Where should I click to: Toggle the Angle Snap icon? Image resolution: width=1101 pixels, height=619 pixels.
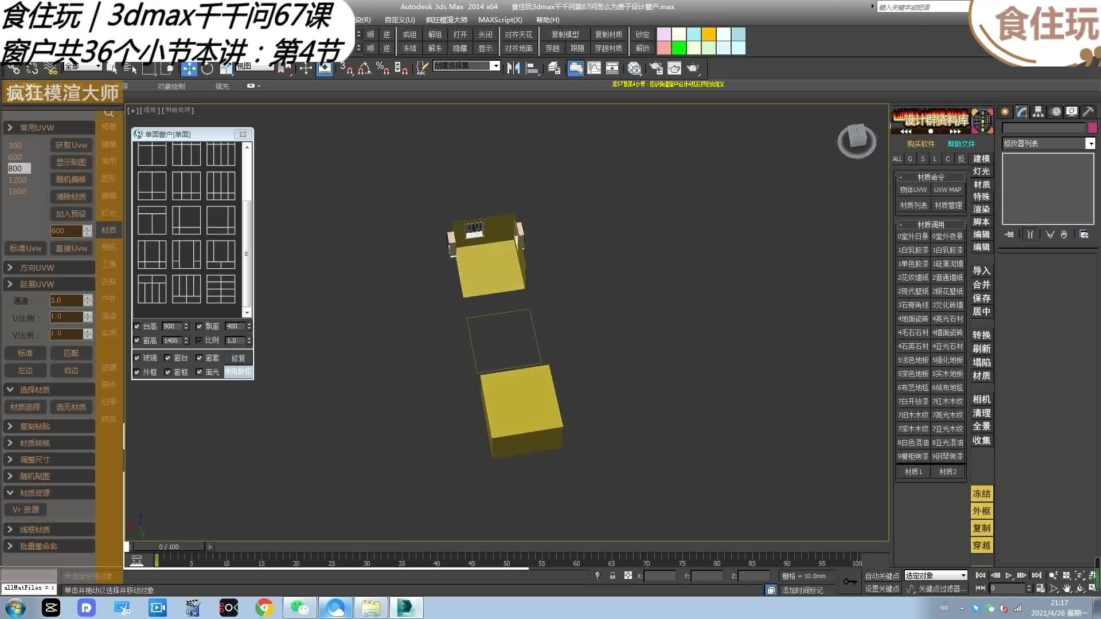coord(364,69)
